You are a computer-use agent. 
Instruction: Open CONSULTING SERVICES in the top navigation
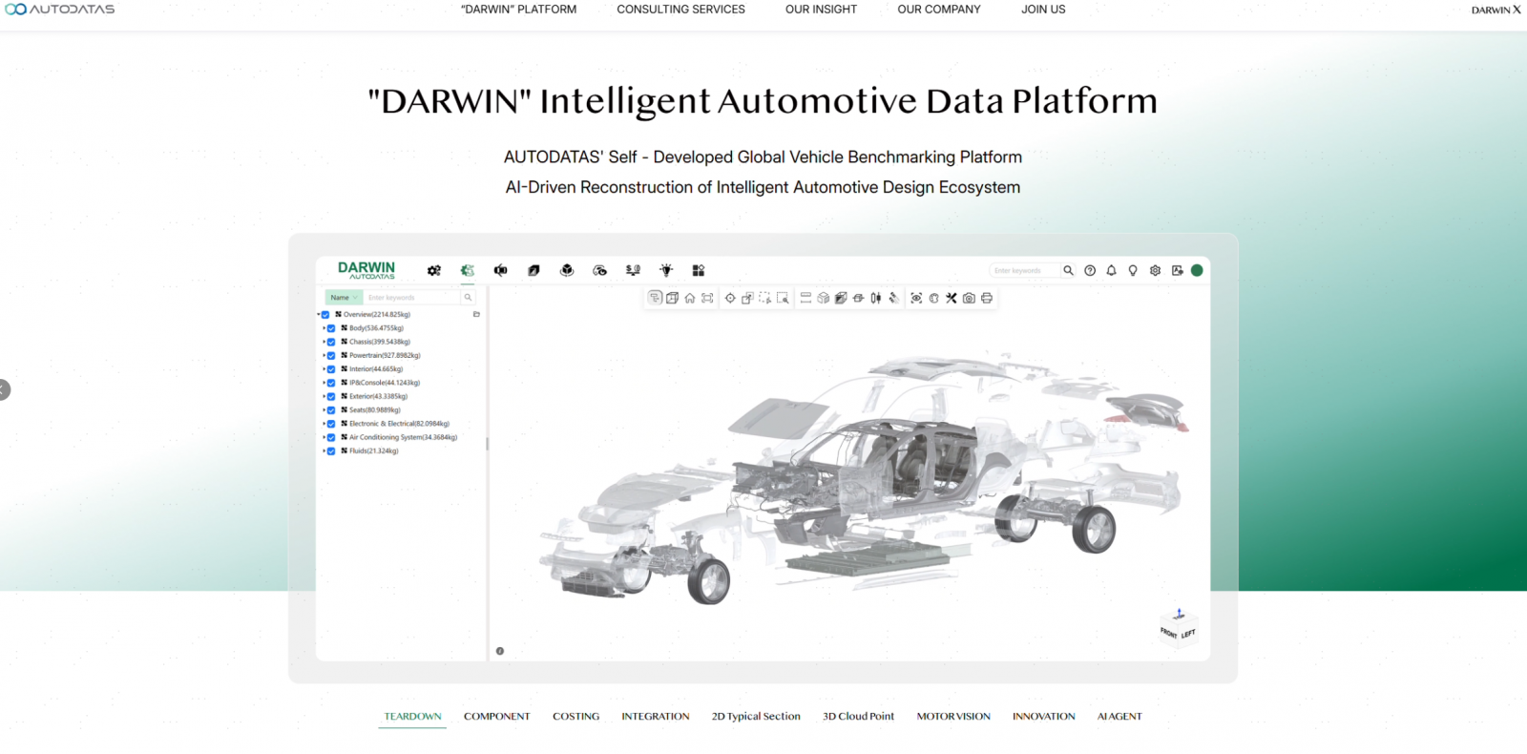(680, 10)
